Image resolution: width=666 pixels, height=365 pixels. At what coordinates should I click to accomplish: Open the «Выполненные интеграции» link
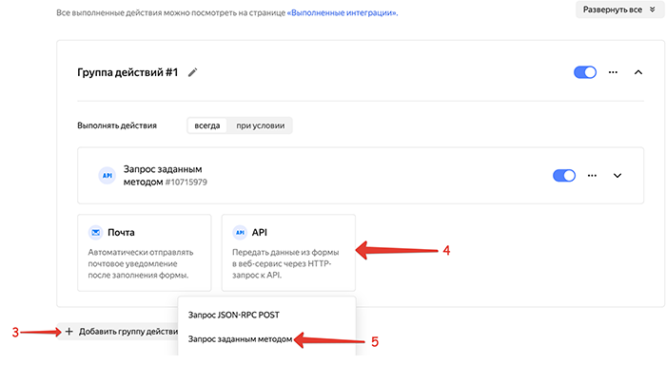tap(343, 12)
